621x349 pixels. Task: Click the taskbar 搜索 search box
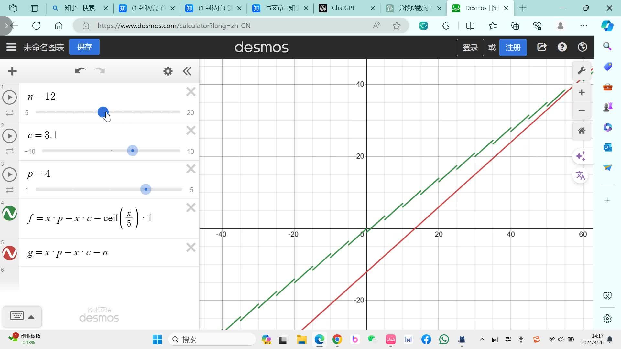pos(212,340)
